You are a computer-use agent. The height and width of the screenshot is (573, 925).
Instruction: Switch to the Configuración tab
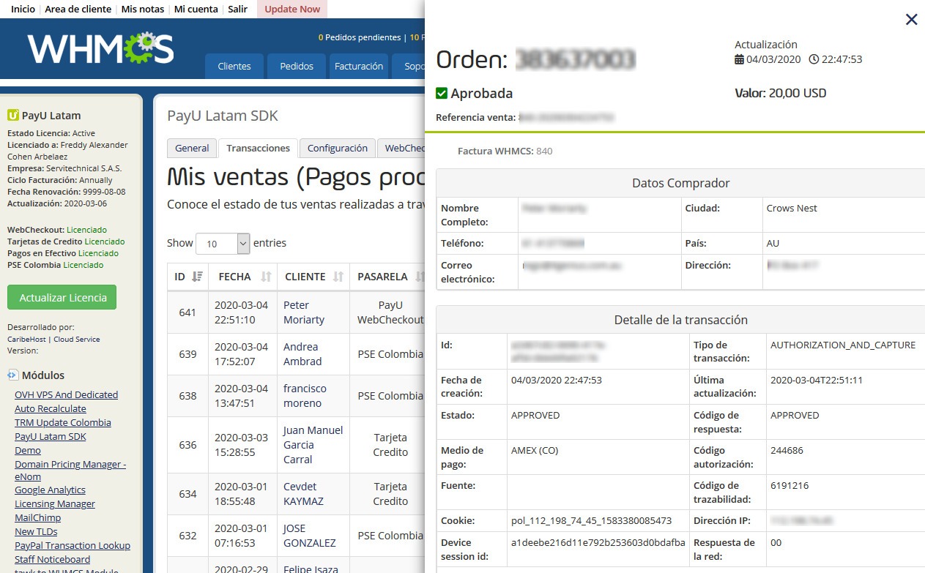tap(338, 148)
